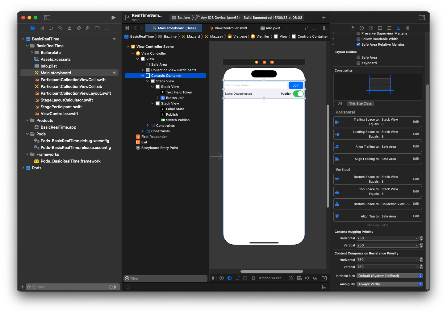Turn off the green Publish switch

(298, 93)
